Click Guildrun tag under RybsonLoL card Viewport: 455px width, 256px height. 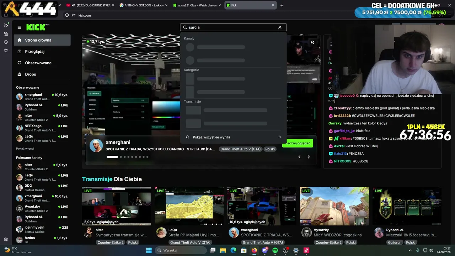[x=395, y=242]
